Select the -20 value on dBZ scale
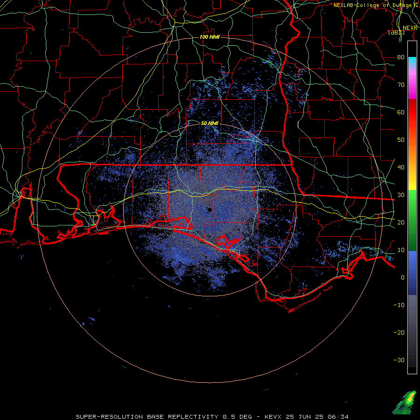 [x=399, y=332]
